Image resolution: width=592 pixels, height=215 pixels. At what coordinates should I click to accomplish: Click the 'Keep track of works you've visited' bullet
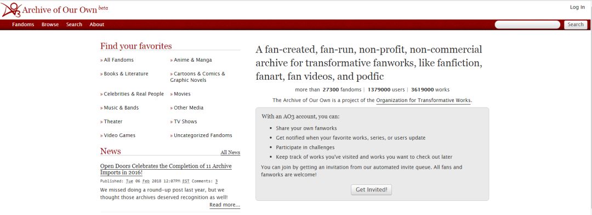click(364, 157)
